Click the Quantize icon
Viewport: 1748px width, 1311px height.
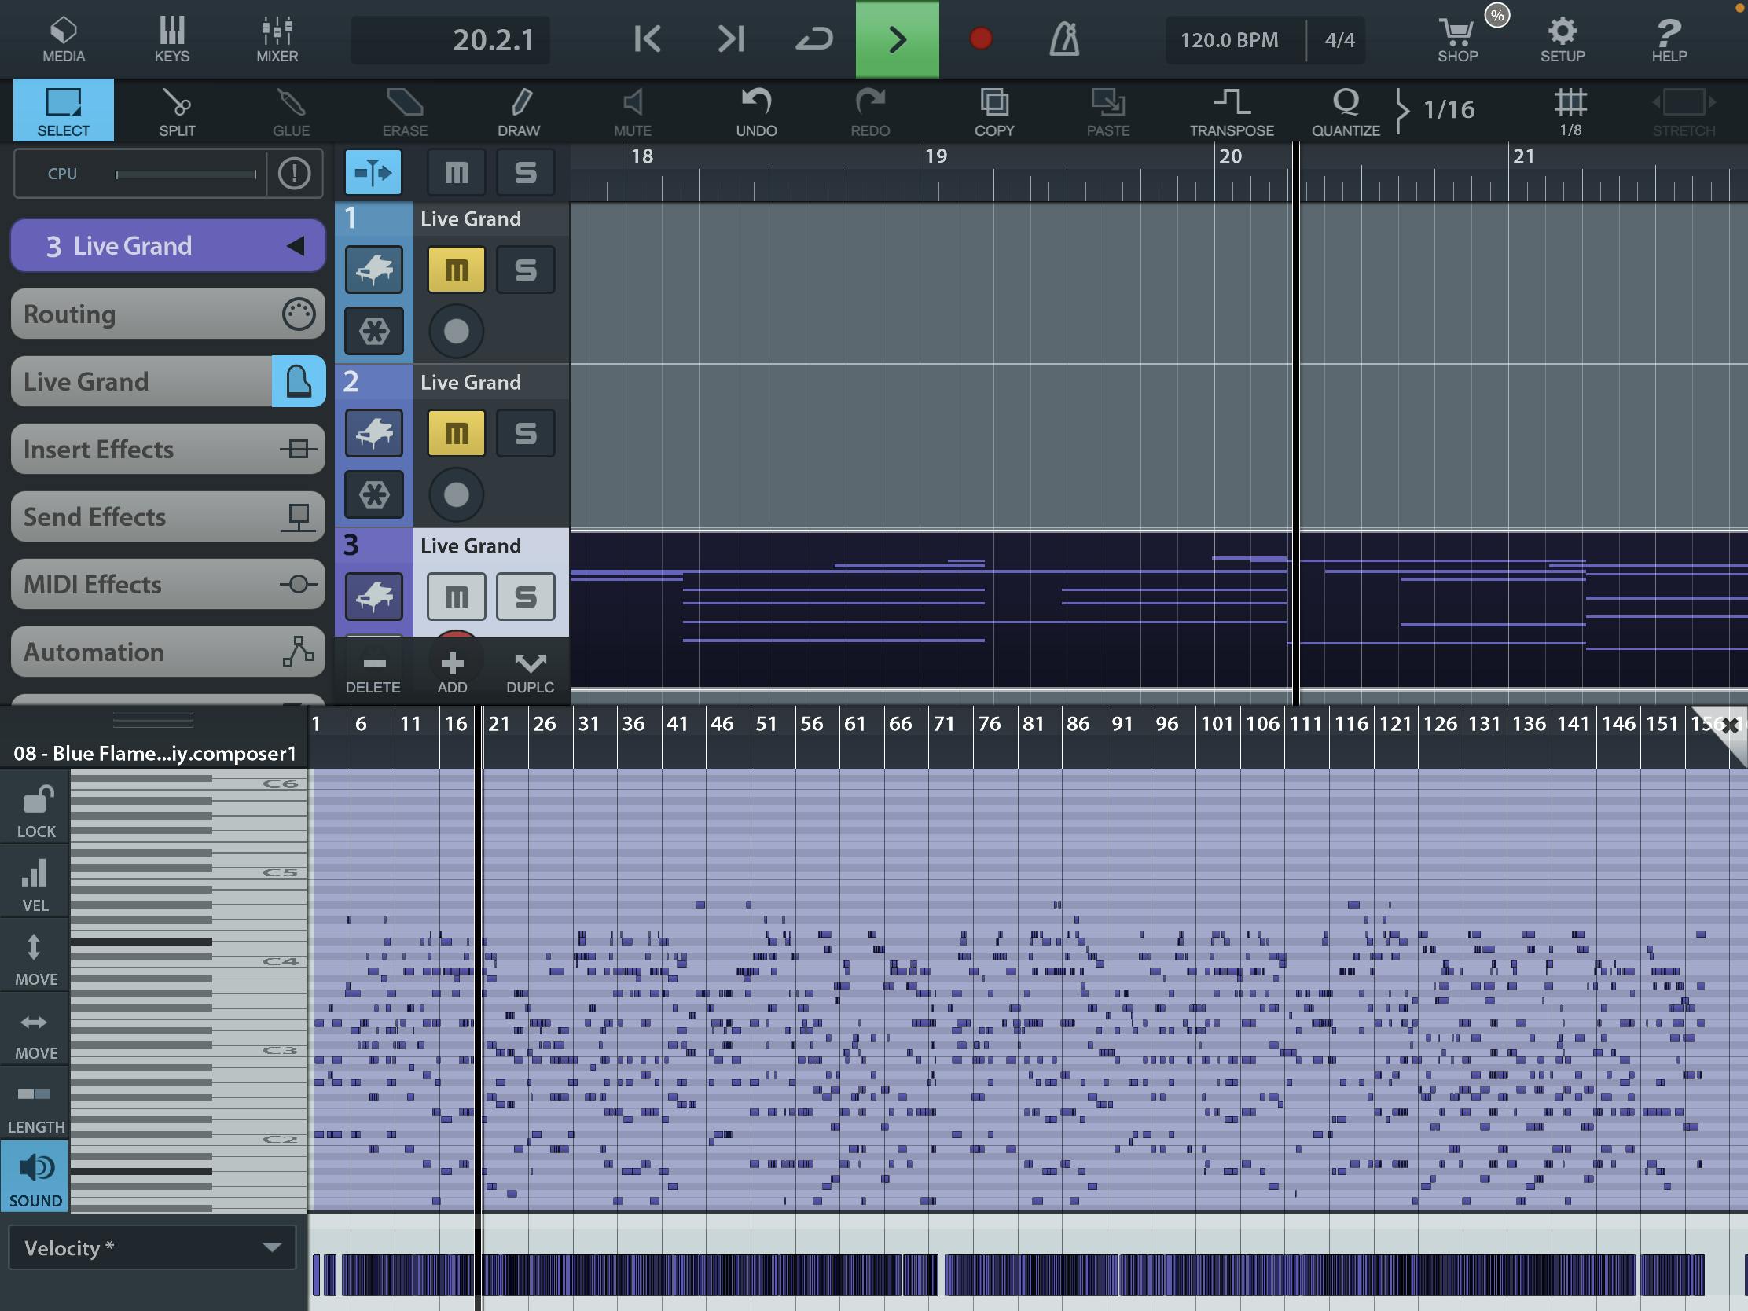1345,112
